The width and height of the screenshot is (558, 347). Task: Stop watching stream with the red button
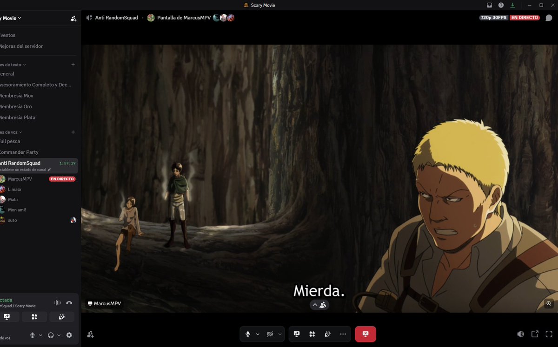365,334
